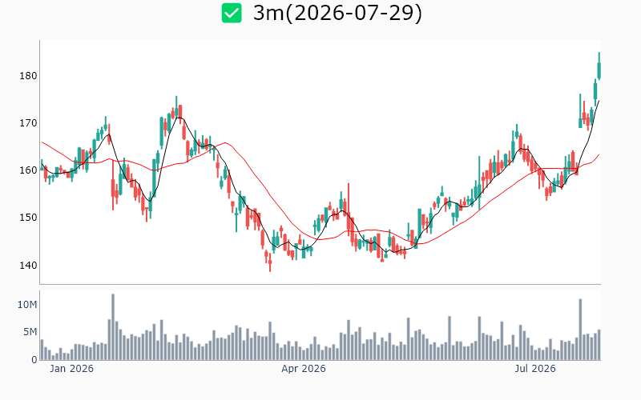Viewport: 641px width, 400px height.
Task: Click the February candlestick peak near 175
Action: tap(176, 107)
